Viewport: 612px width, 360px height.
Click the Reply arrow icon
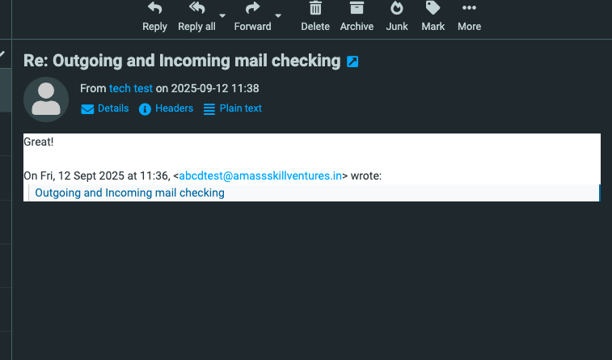point(154,9)
